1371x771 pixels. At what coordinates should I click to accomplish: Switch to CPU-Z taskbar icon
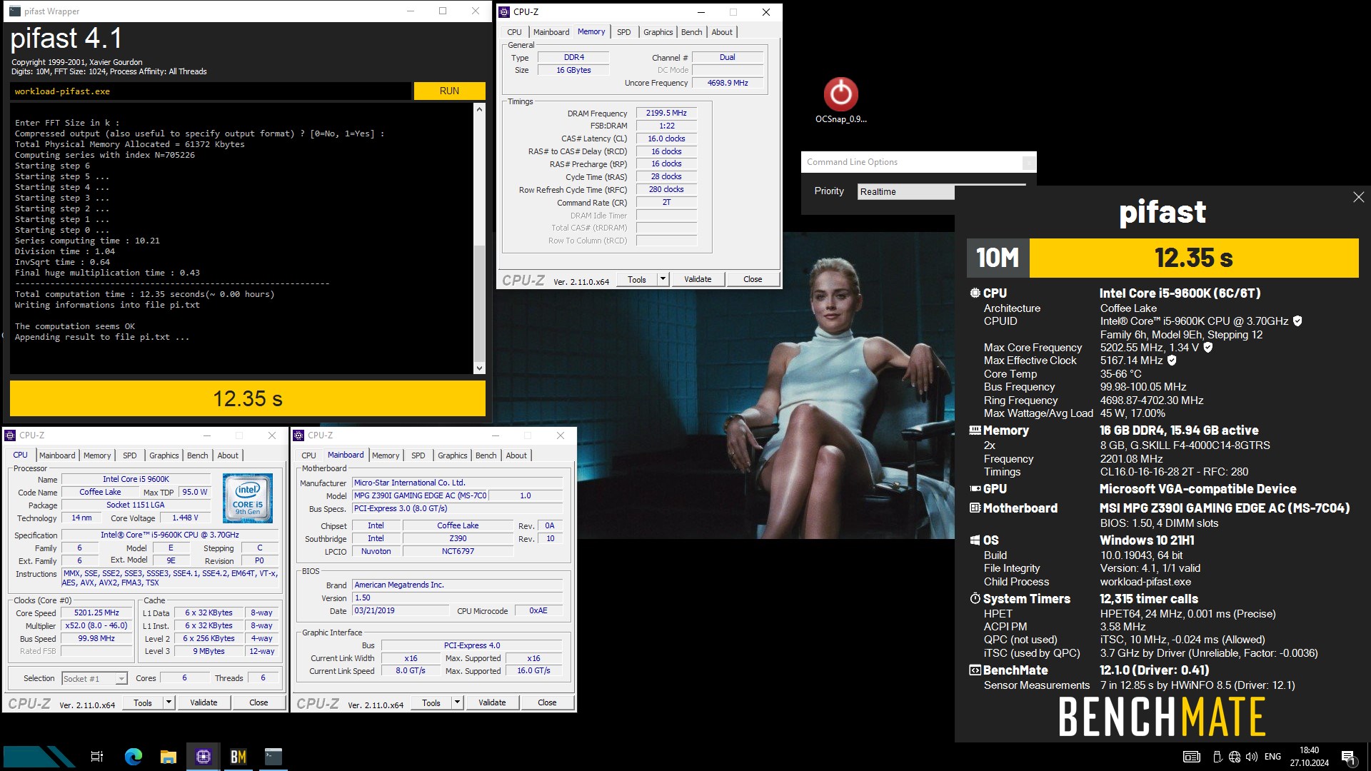coord(204,756)
